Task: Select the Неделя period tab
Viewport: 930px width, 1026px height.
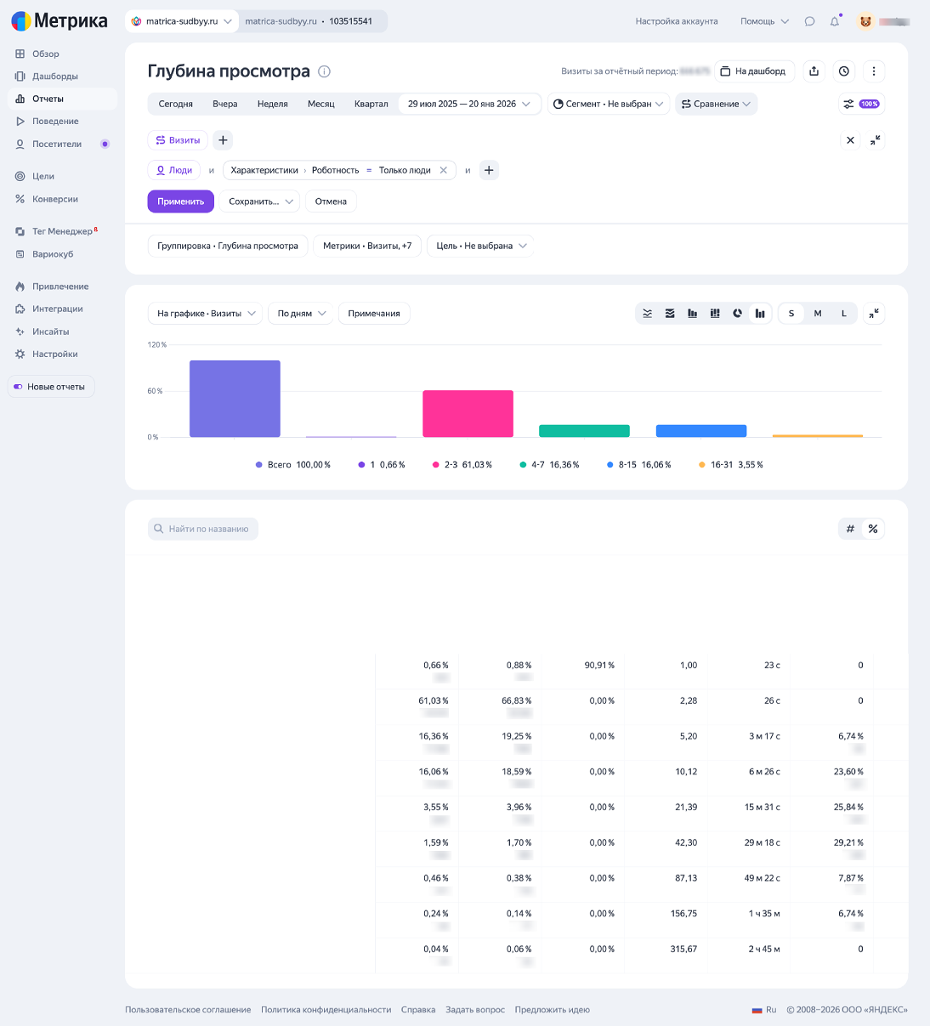Action: pyautogui.click(x=272, y=104)
